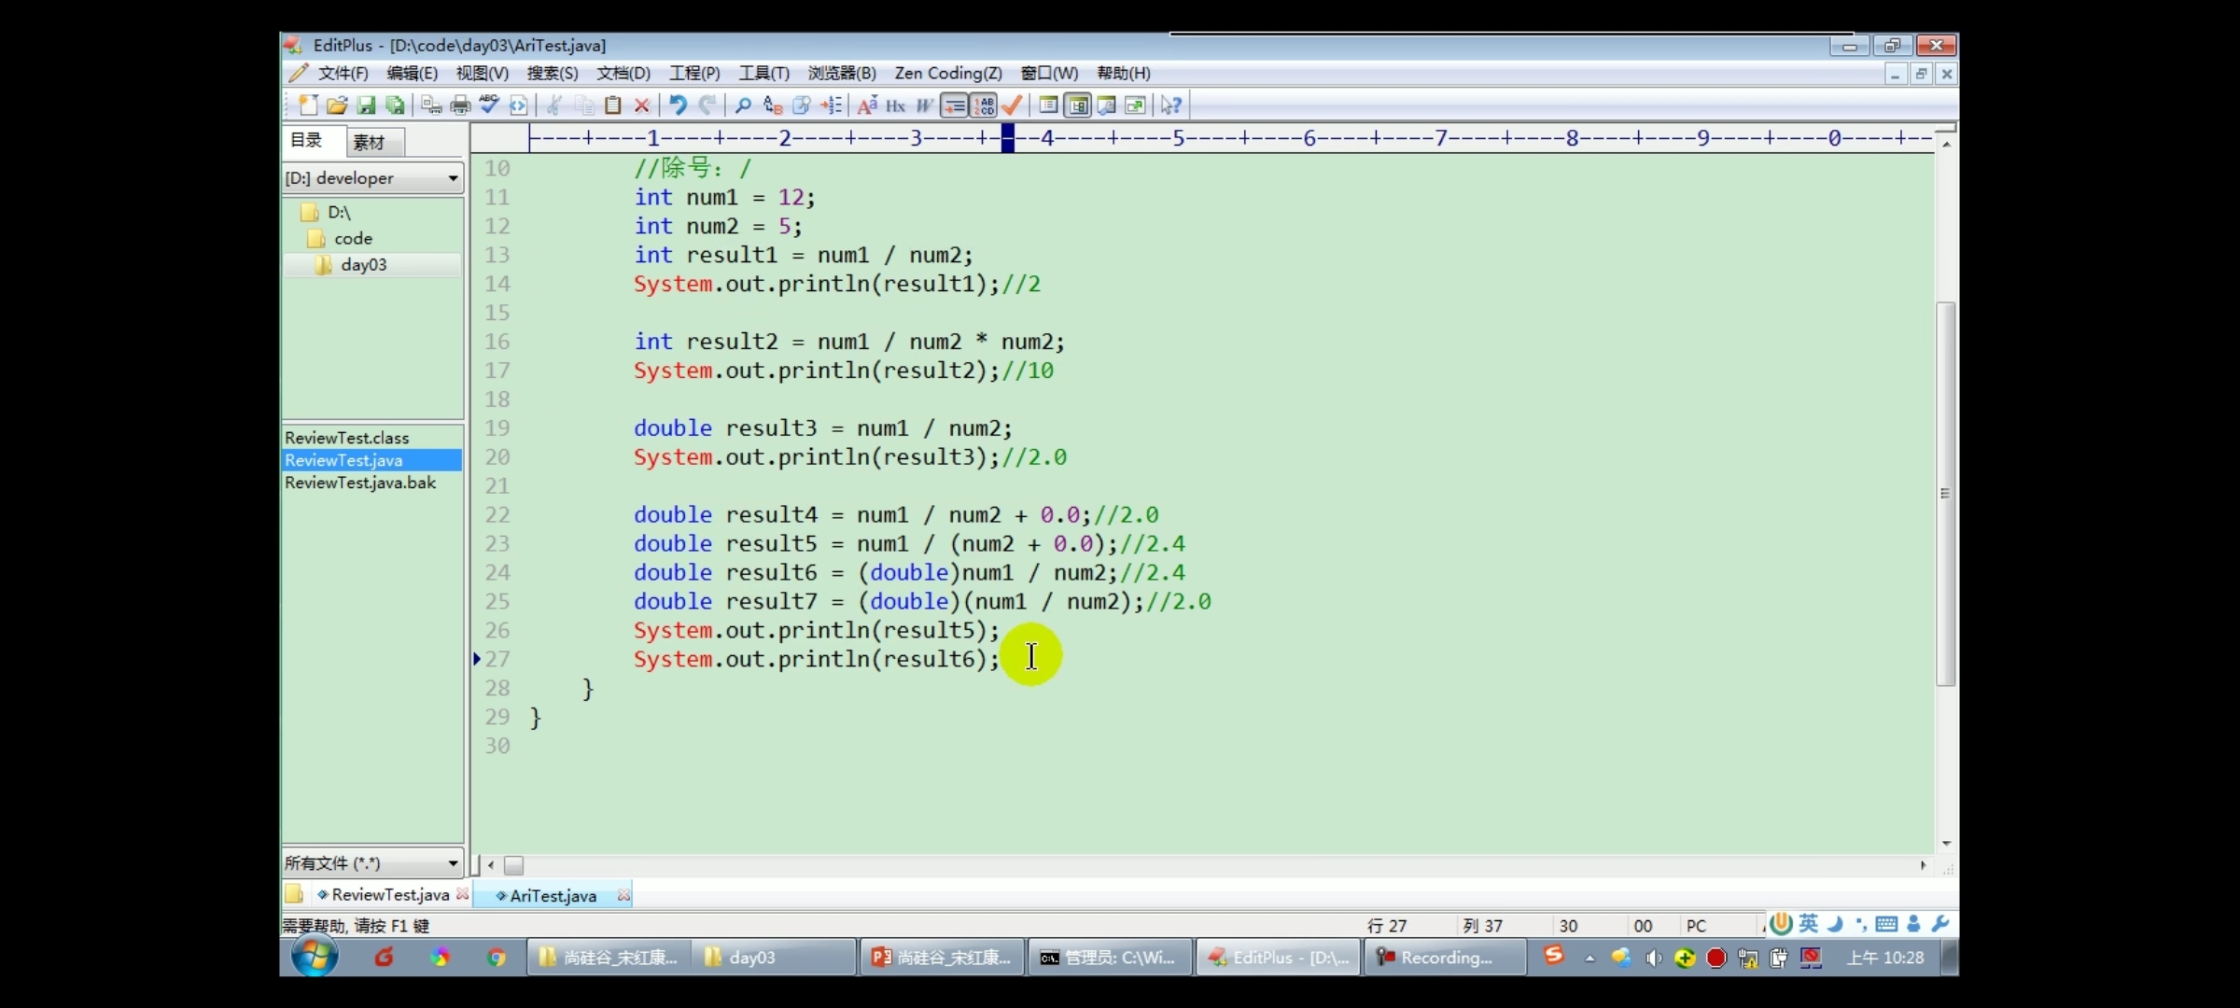The width and height of the screenshot is (2240, 1008).
Task: Switch to the day03 folder taskbar window
Action: 774,958
